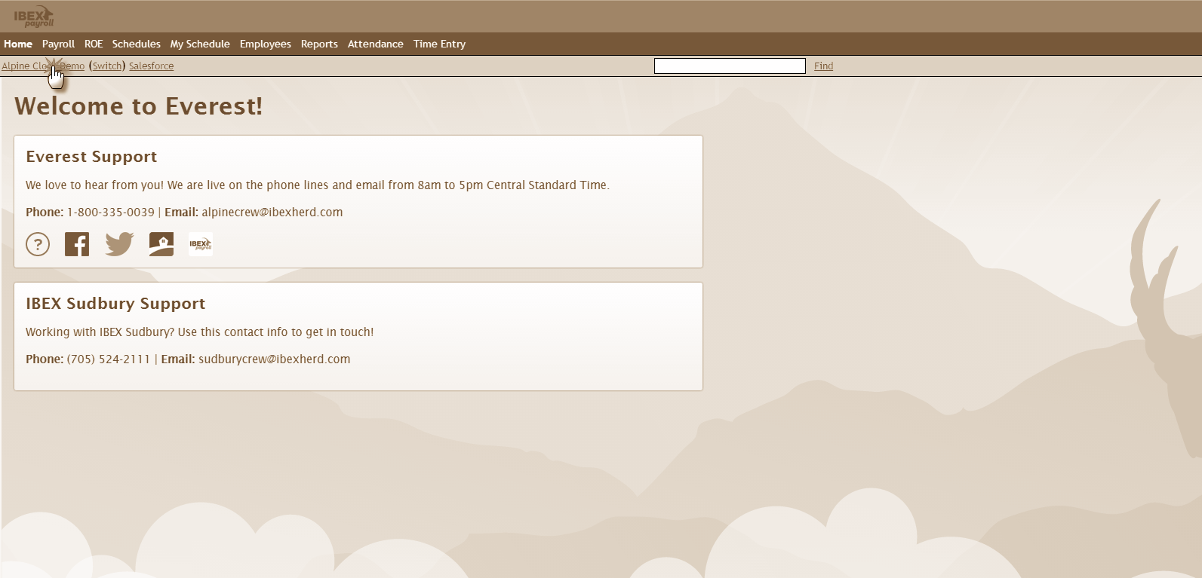Open the ROE menu item
This screenshot has height=578, width=1202.
click(x=94, y=44)
